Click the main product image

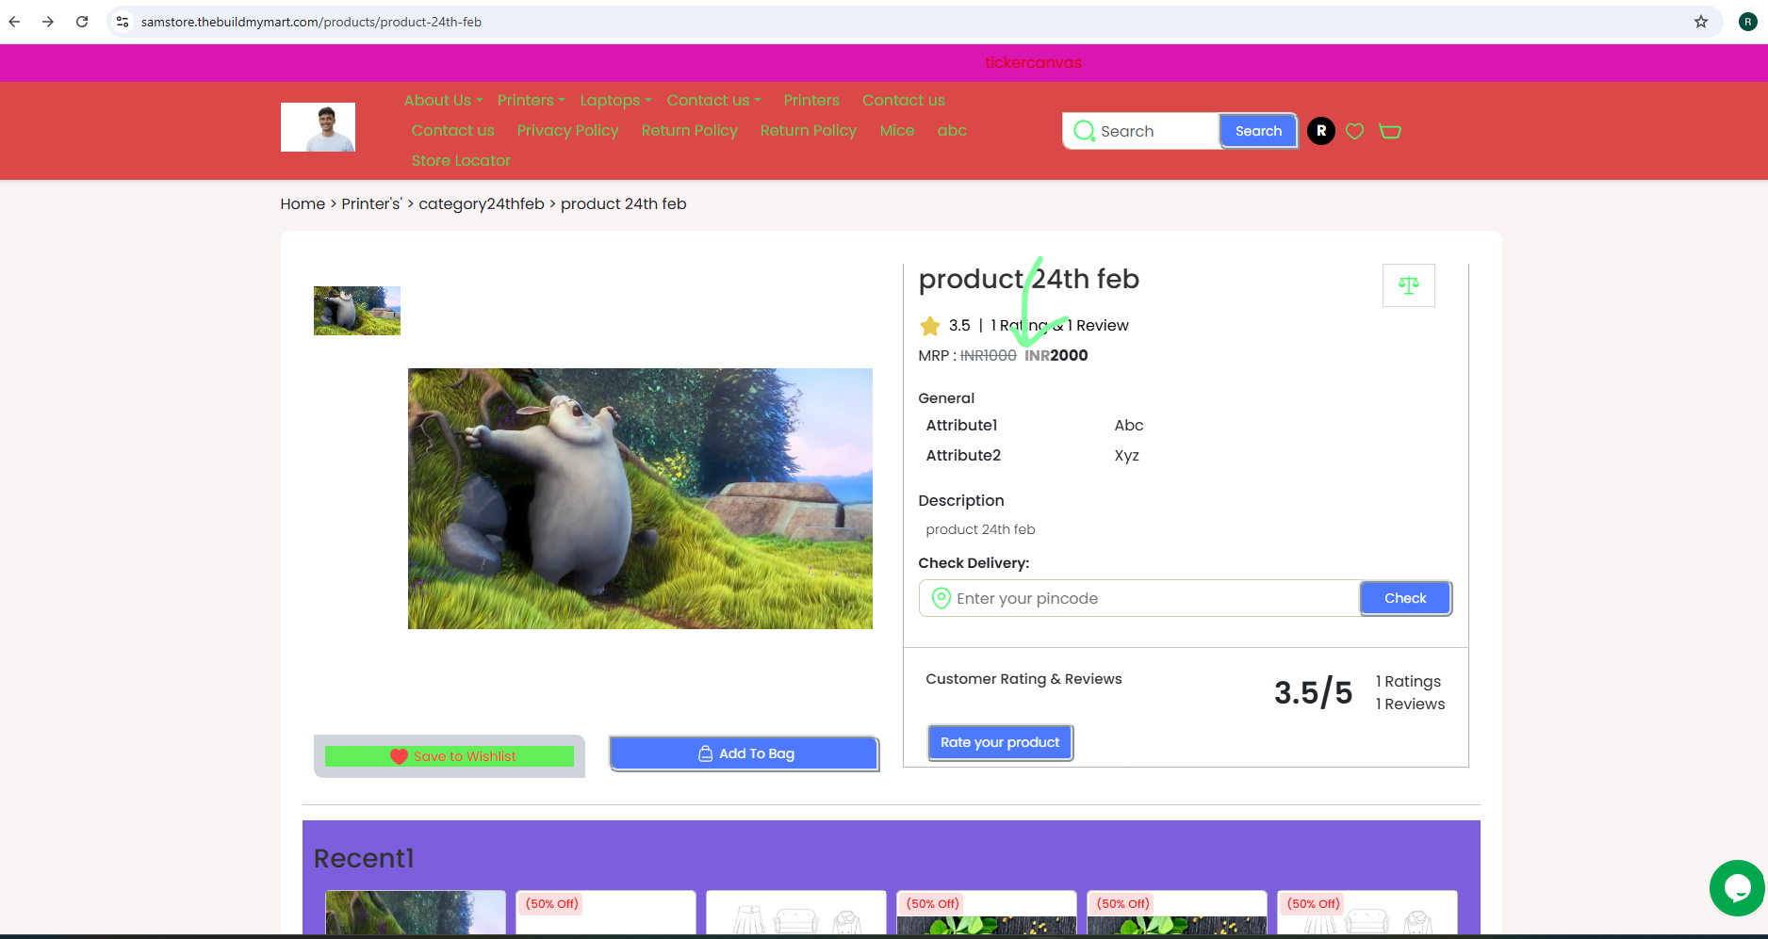click(x=640, y=498)
